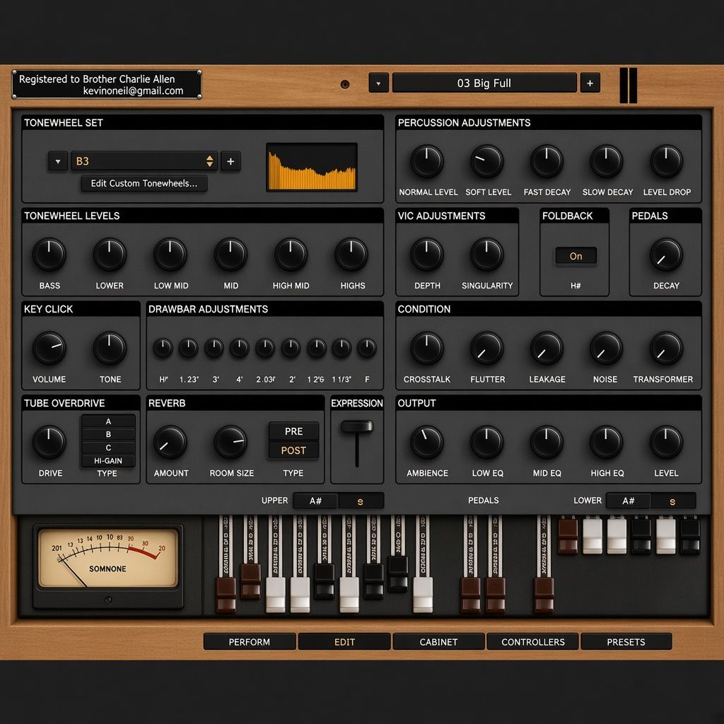Toggle the Foldback On switch
Viewport: 724px width, 724px height.
pyautogui.click(x=576, y=256)
